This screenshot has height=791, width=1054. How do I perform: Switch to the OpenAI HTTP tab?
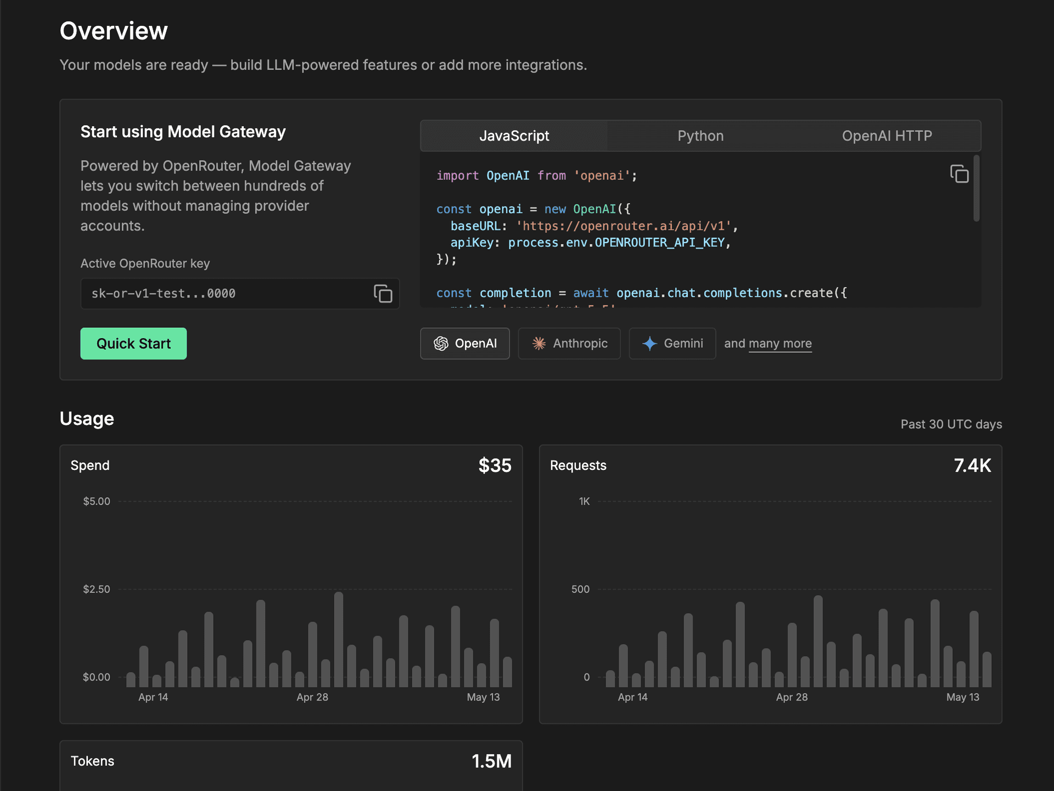(887, 136)
